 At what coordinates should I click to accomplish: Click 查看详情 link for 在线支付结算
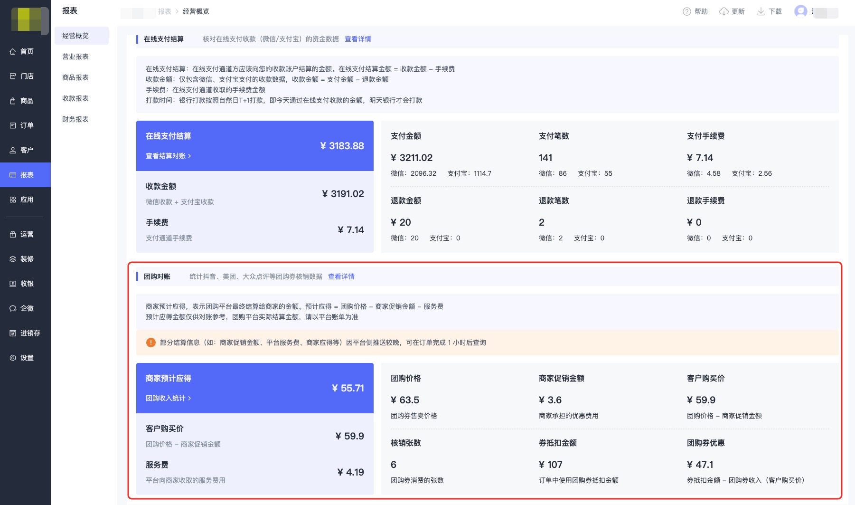[357, 39]
